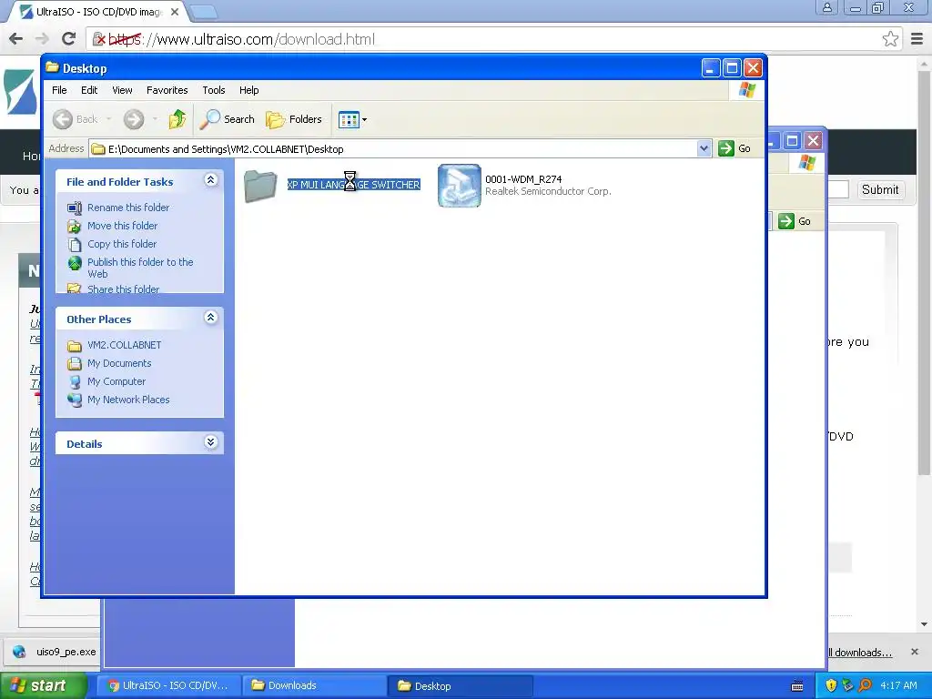Click the Copy this folder icon
Viewport: 932px width, 699px height.
coord(75,244)
